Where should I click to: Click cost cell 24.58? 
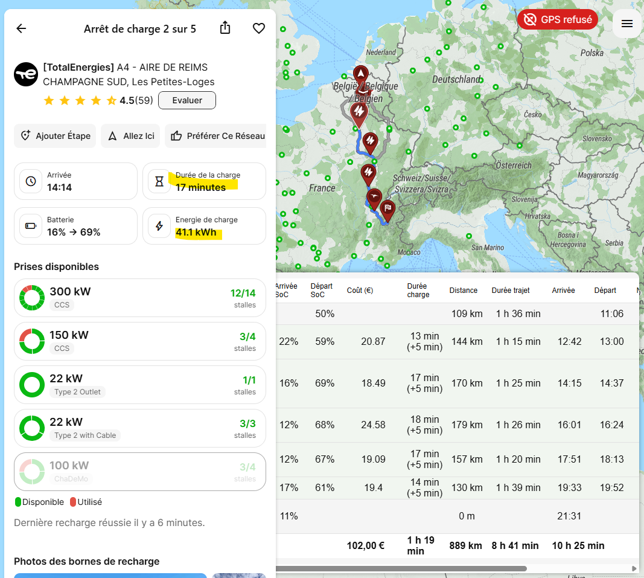373,425
